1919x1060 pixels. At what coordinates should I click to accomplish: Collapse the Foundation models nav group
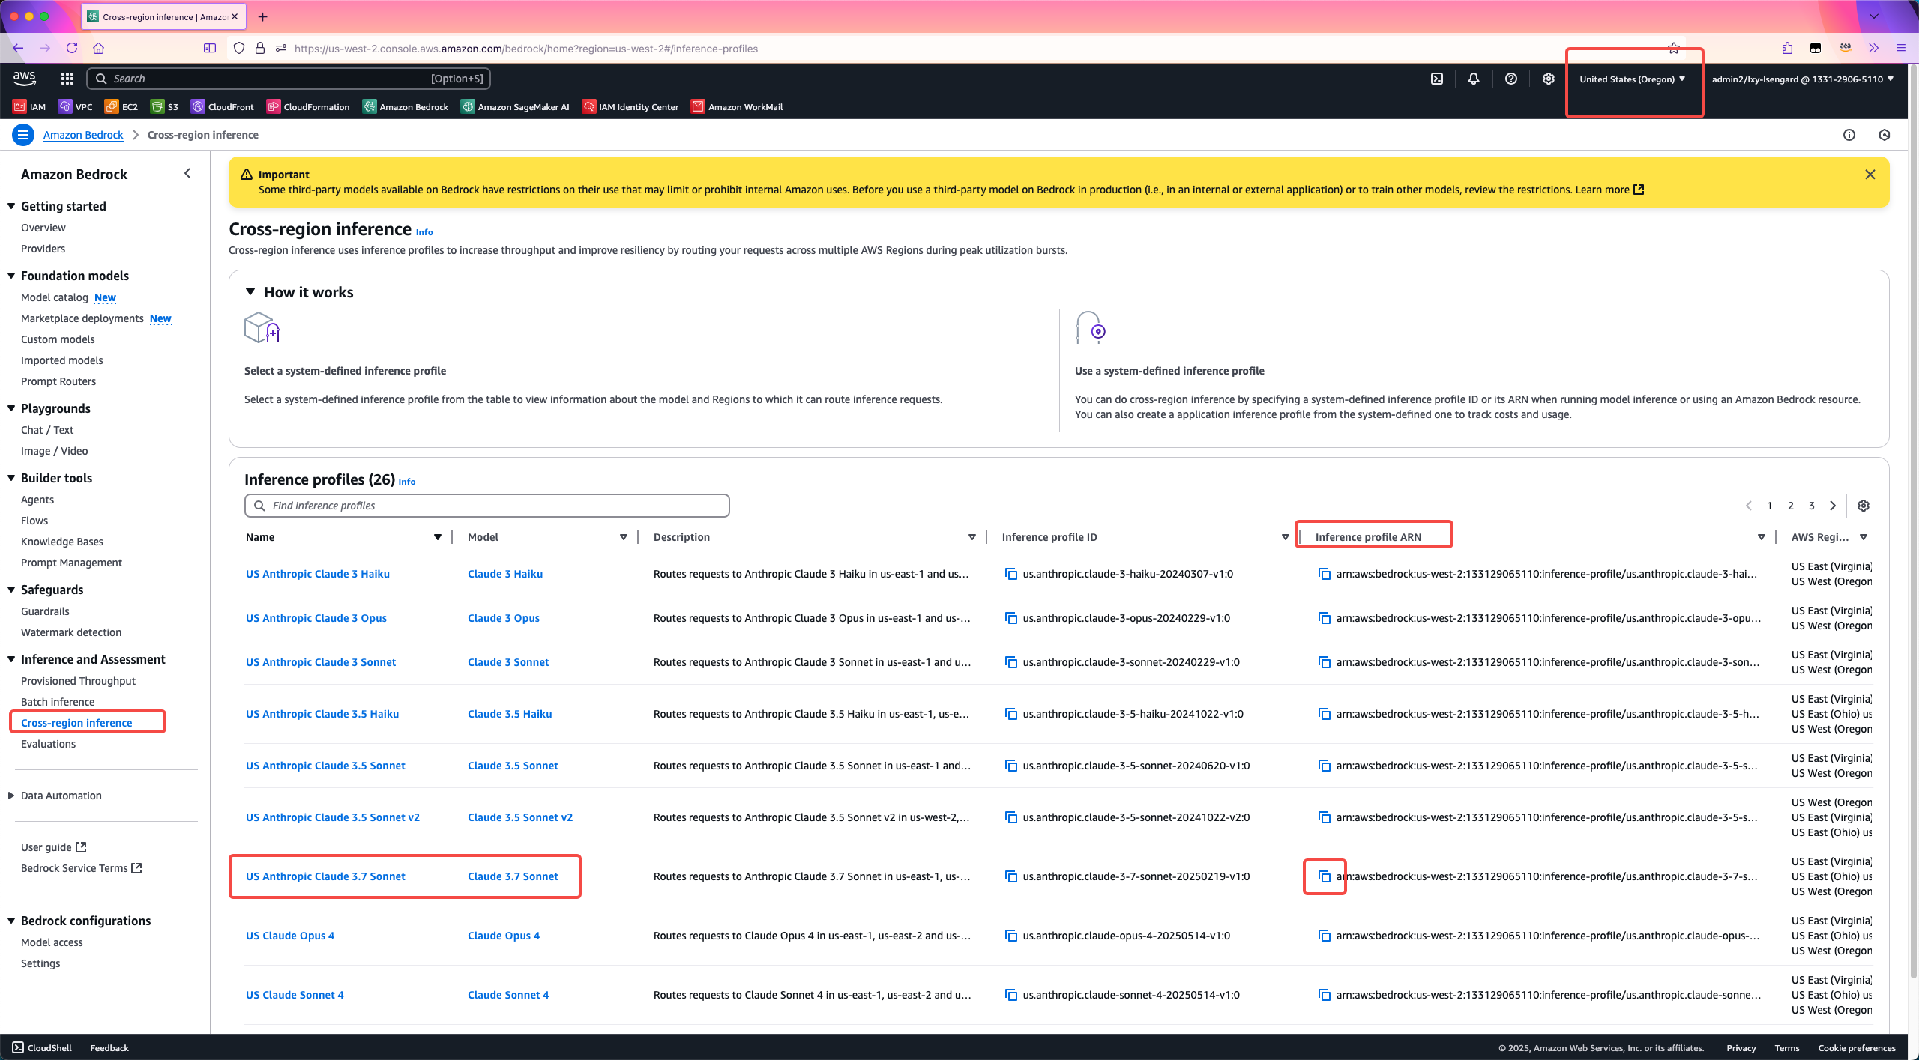coord(11,276)
